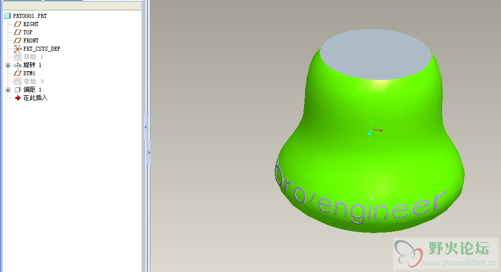Click the PRT_CSYS_DEF coordinate system icon

pos(18,49)
